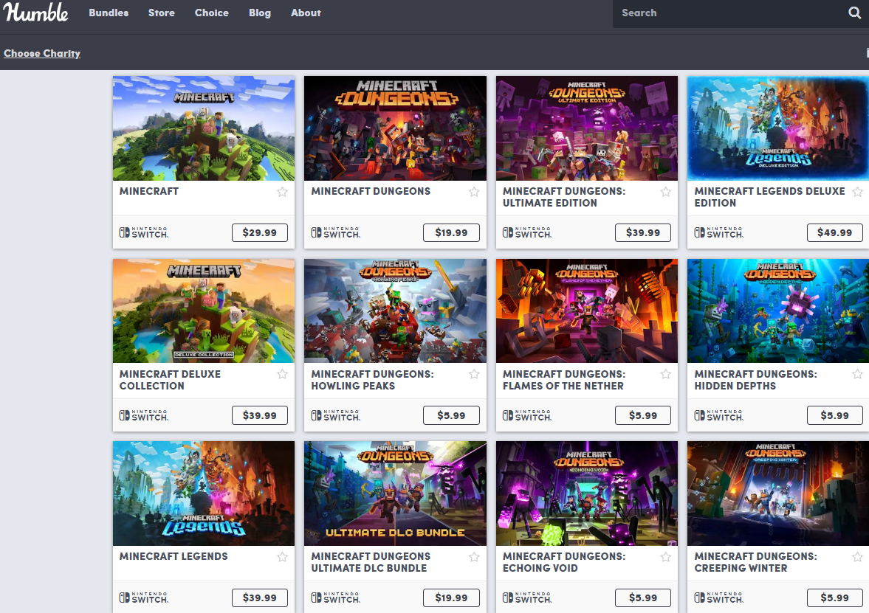
Task: Click $39.99 on Minecraft Legends
Action: (259, 598)
